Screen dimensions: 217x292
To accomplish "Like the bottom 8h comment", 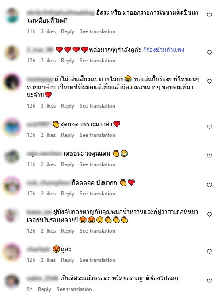I will click(x=209, y=281).
